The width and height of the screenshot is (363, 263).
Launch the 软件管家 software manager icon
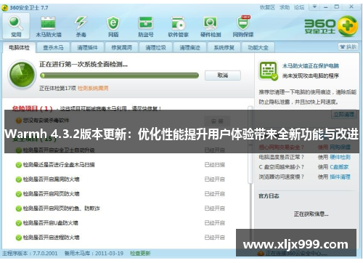(179, 26)
